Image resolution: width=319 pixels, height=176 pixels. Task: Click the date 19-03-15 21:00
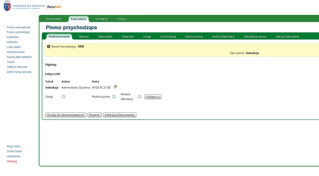point(101,88)
